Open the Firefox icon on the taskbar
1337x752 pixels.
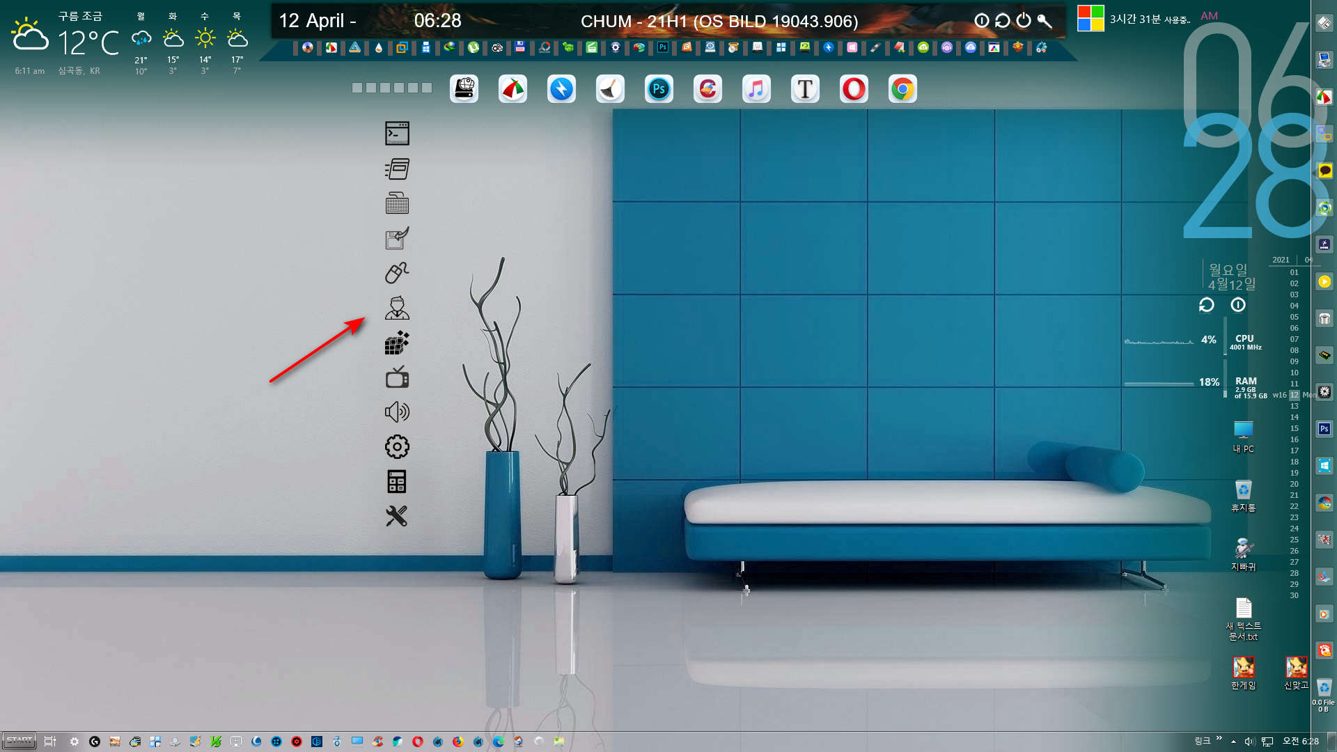[458, 742]
